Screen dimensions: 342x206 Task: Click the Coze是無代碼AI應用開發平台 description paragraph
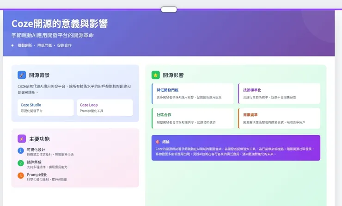click(74, 89)
